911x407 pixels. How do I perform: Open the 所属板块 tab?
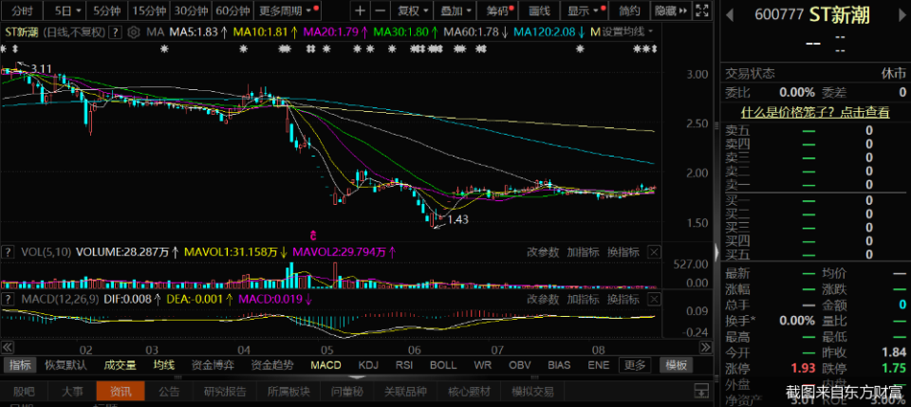click(x=288, y=391)
